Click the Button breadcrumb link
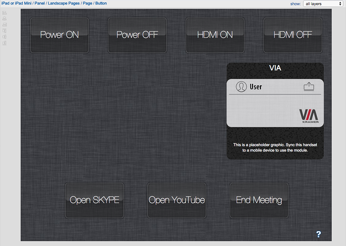This screenshot has height=246, width=346. [x=101, y=3]
